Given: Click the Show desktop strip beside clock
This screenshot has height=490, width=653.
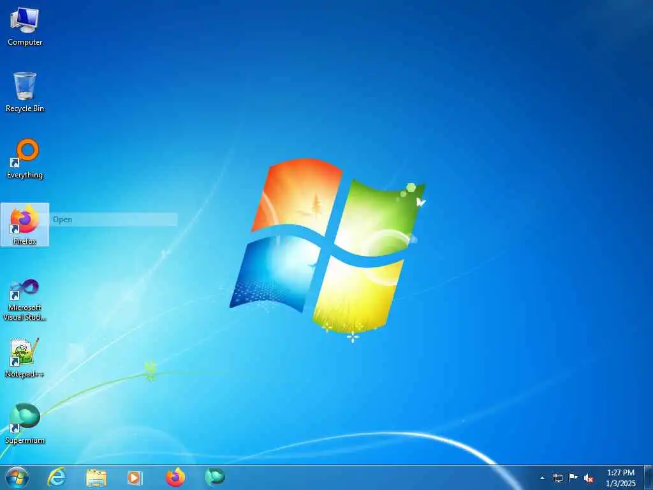Looking at the screenshot, I should [648, 477].
